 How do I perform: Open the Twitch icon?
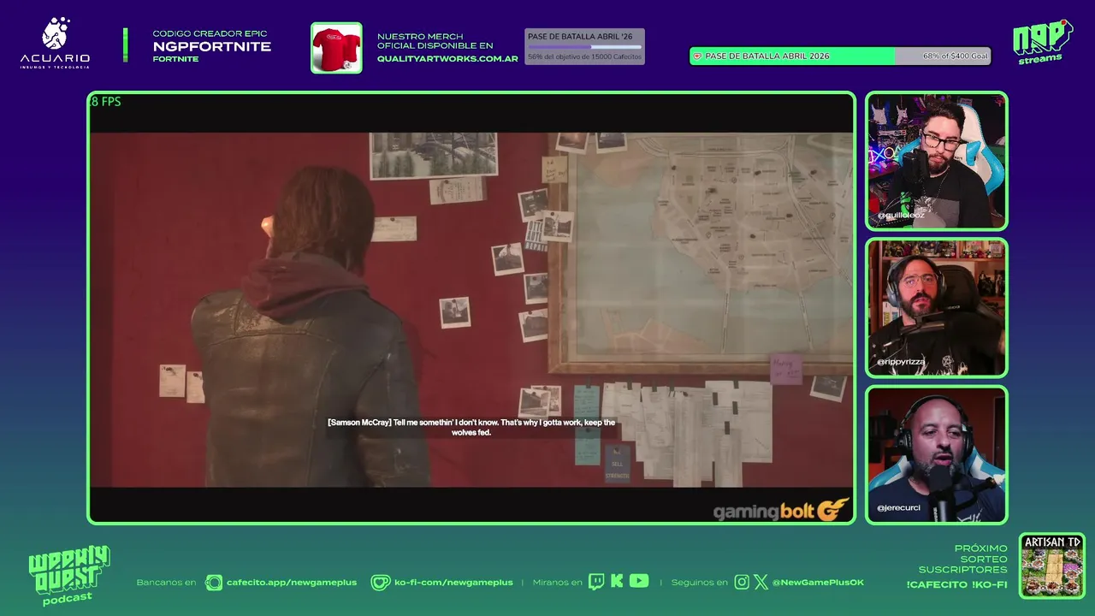(x=596, y=583)
